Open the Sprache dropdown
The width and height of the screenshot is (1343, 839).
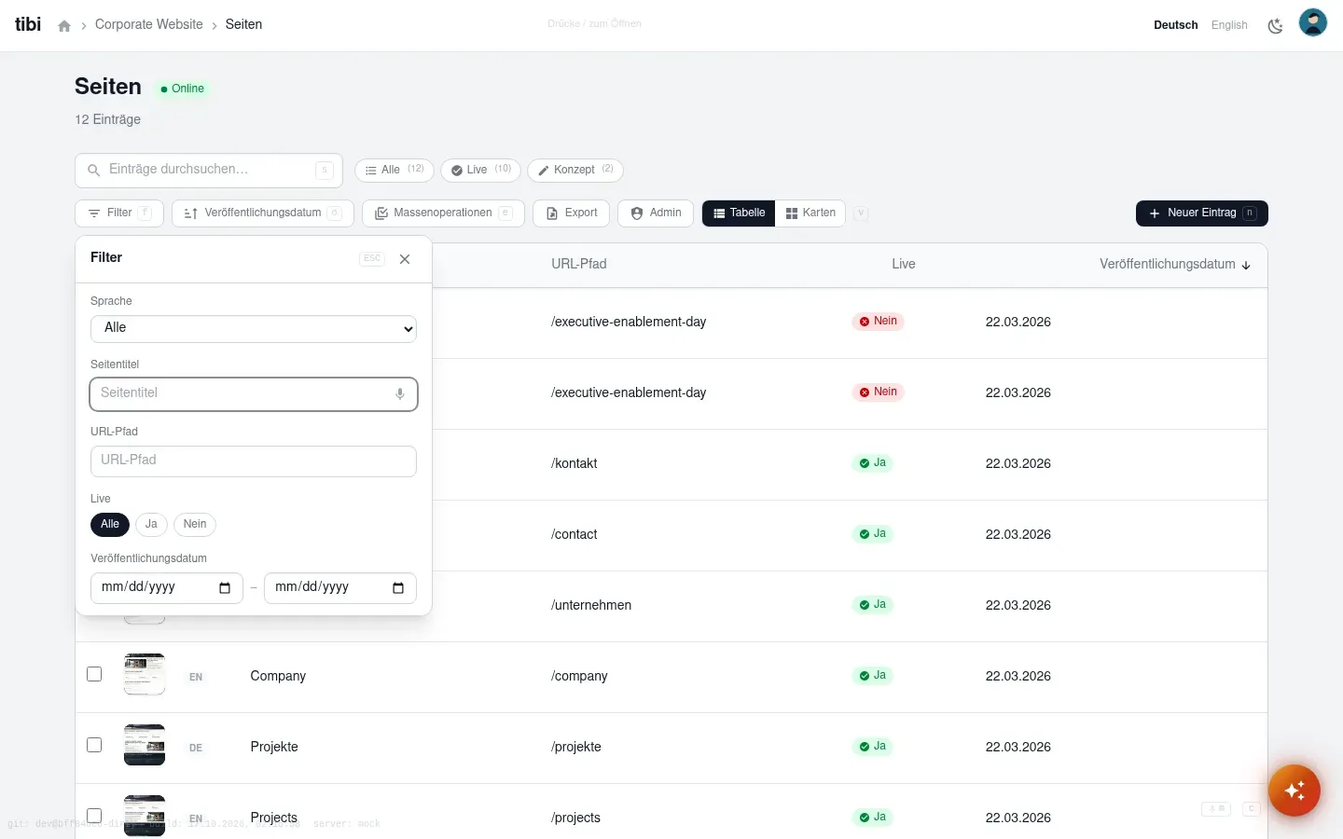(x=254, y=328)
